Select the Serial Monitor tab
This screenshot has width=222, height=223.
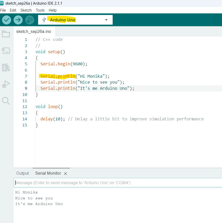48,173
